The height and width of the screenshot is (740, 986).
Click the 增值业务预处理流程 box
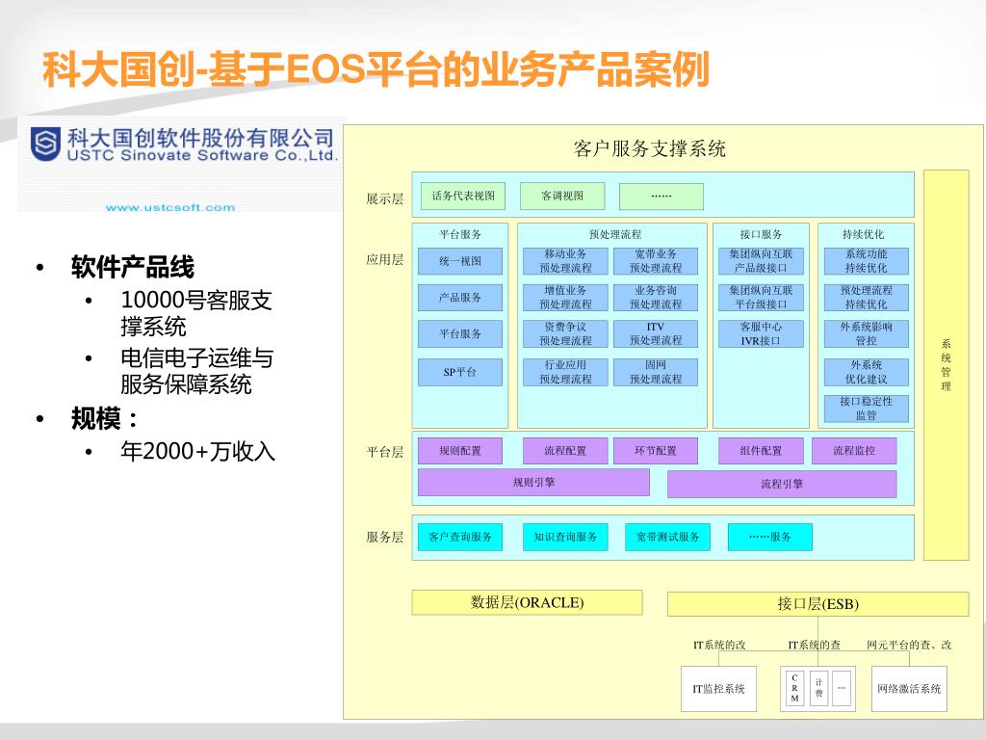point(565,298)
